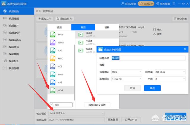Click the 添加文件 button
Viewport: 190px width, 125px height.
(x=45, y=19)
